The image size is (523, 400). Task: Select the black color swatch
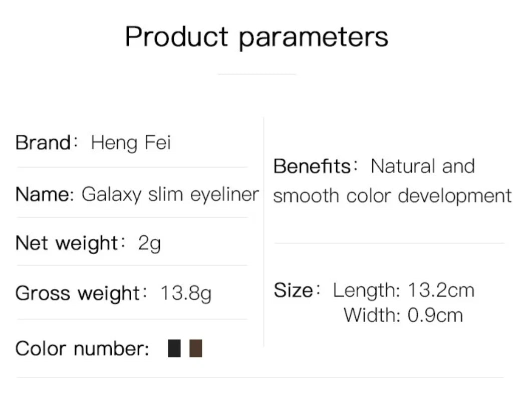174,348
